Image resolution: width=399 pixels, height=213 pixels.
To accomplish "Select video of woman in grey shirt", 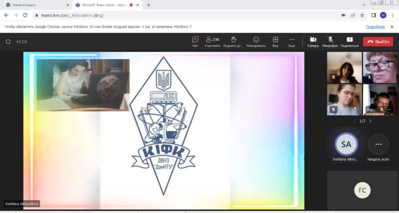I will tap(344, 100).
